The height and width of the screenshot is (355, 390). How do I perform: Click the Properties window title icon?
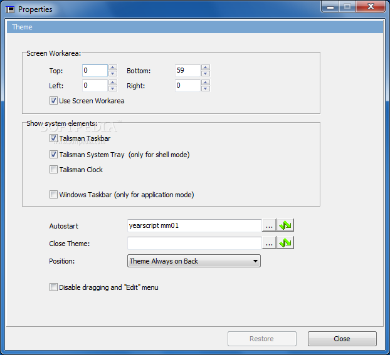(10, 9)
